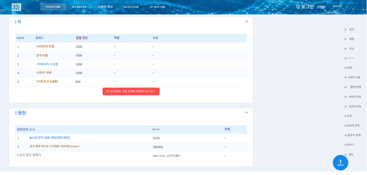
Task: Click the year 960 cell
Action: point(78,82)
